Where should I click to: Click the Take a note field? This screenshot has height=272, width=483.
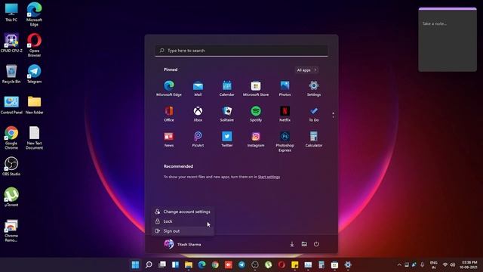tap(435, 23)
